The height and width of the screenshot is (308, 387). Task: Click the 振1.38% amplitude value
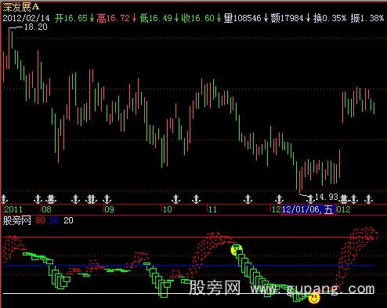tap(367, 18)
